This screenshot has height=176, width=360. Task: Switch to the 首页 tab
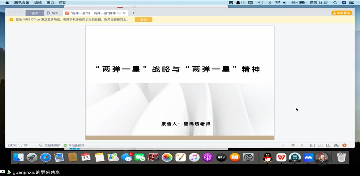[35, 13]
